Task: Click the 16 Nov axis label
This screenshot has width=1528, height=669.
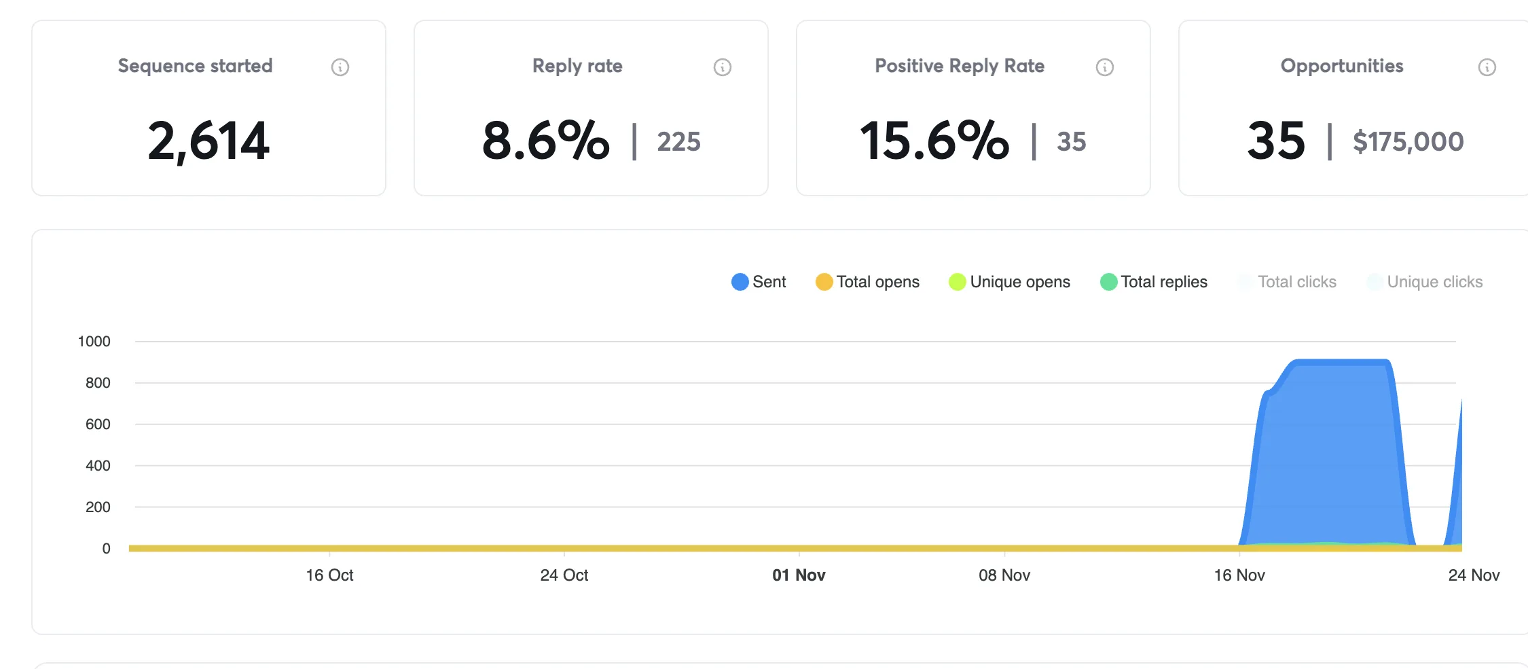Action: (1239, 575)
